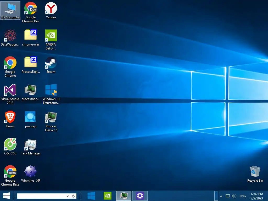Click the Windows logo taskbar button
Image resolution: width=268 pixels, height=201 pixels.
pyautogui.click(x=91, y=196)
